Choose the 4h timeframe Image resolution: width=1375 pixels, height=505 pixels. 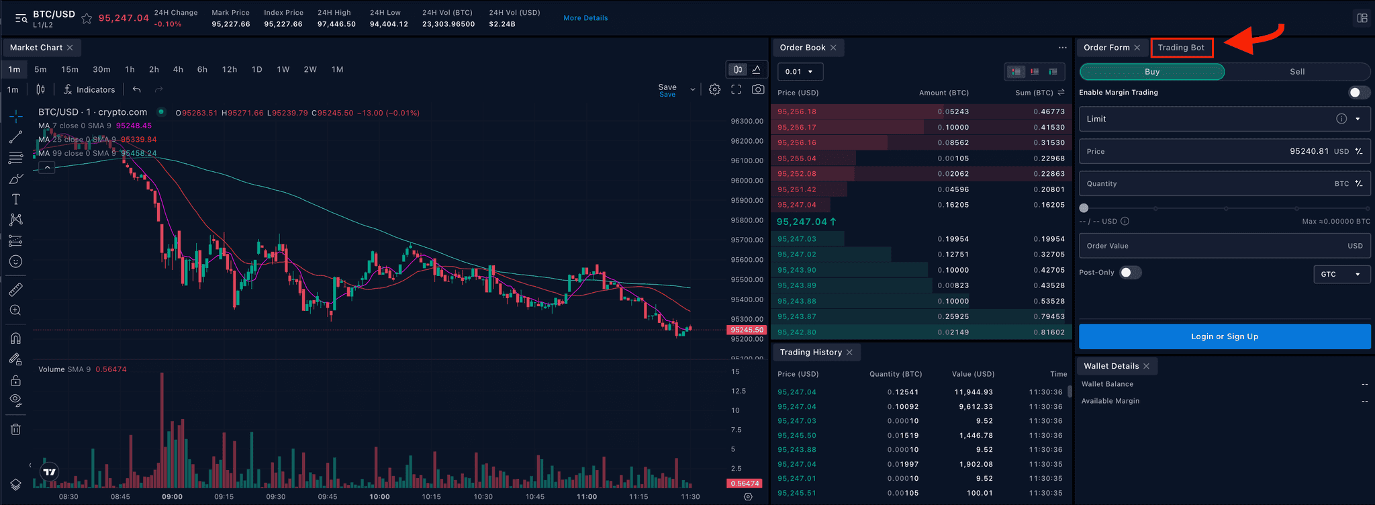(178, 69)
